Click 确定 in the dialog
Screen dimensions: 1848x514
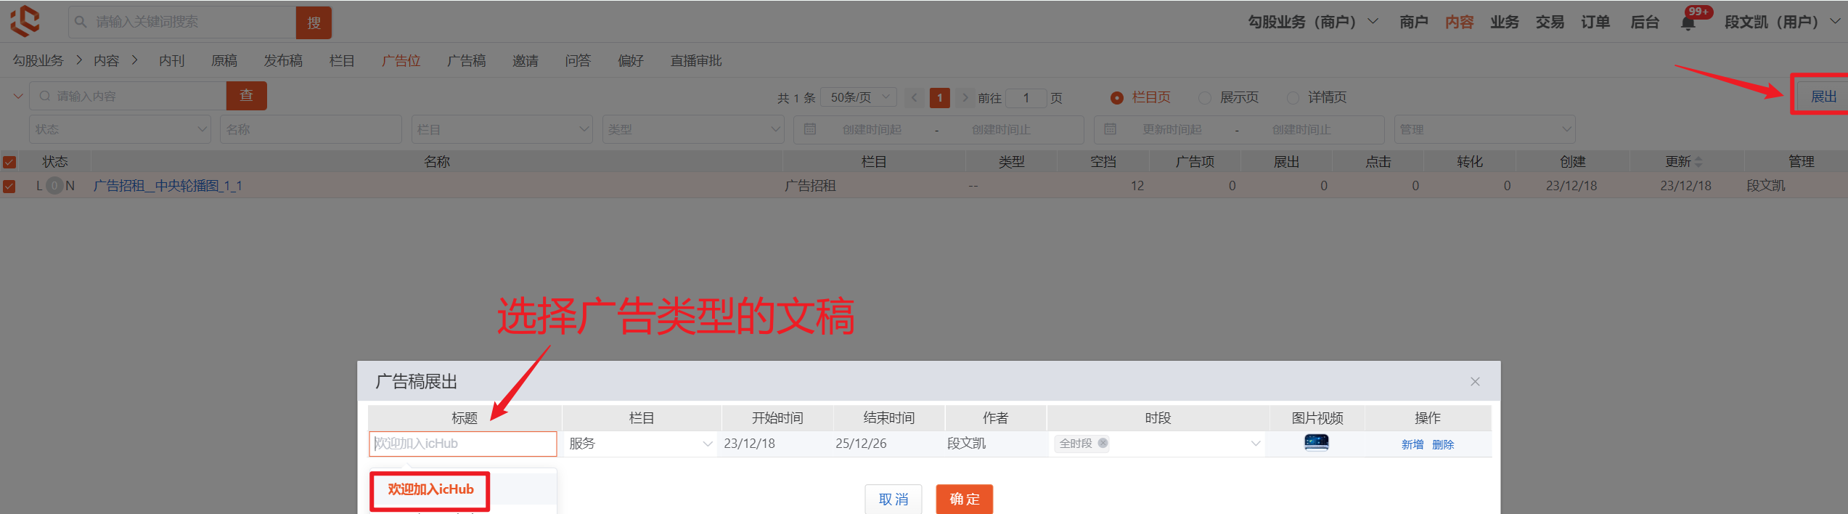coord(965,499)
